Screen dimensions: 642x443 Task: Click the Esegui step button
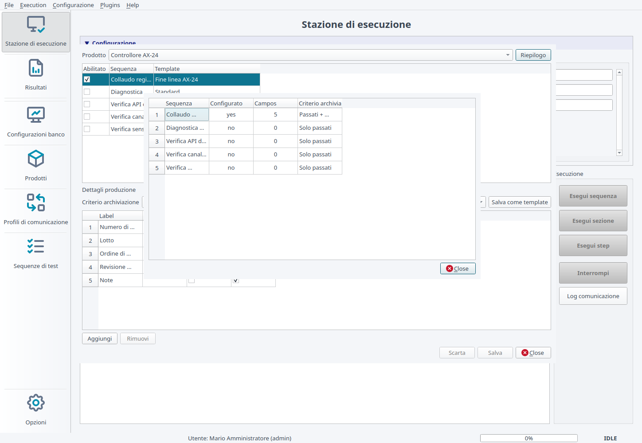(593, 245)
